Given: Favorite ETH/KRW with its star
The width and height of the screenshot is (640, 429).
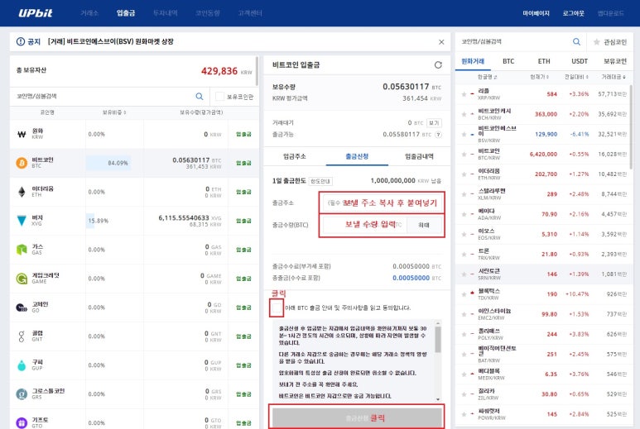Looking at the screenshot, I should (464, 174).
